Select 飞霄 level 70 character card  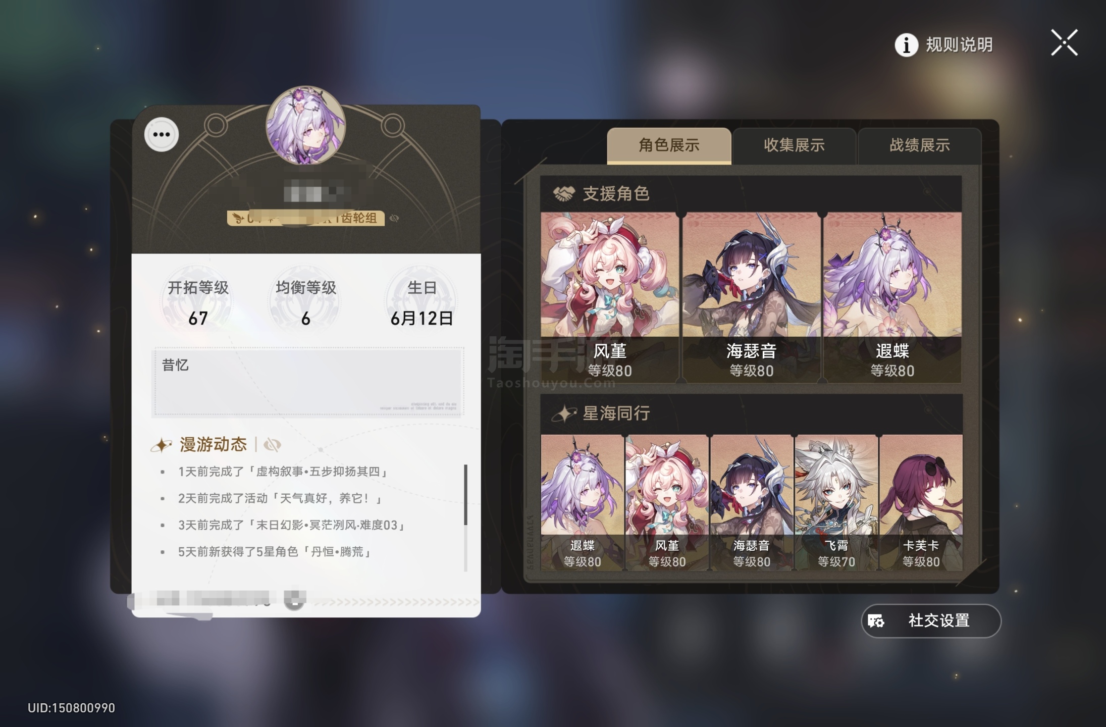(x=836, y=502)
